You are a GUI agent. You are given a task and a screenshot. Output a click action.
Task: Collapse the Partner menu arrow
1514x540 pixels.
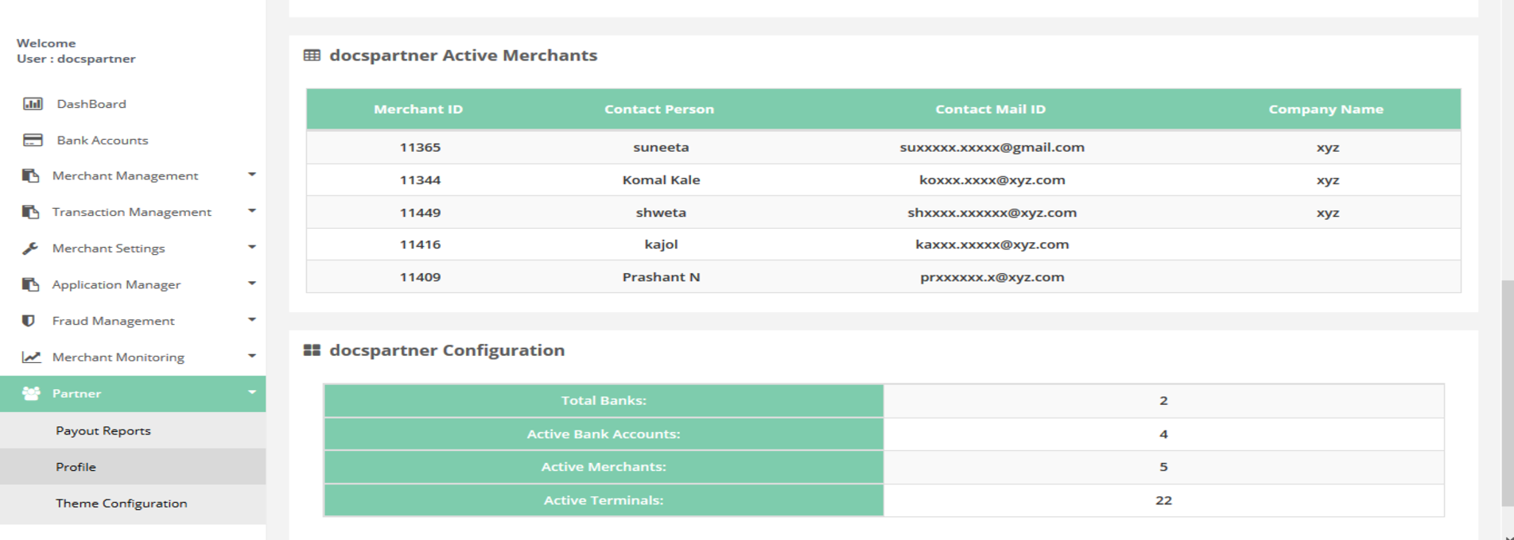[x=251, y=392]
